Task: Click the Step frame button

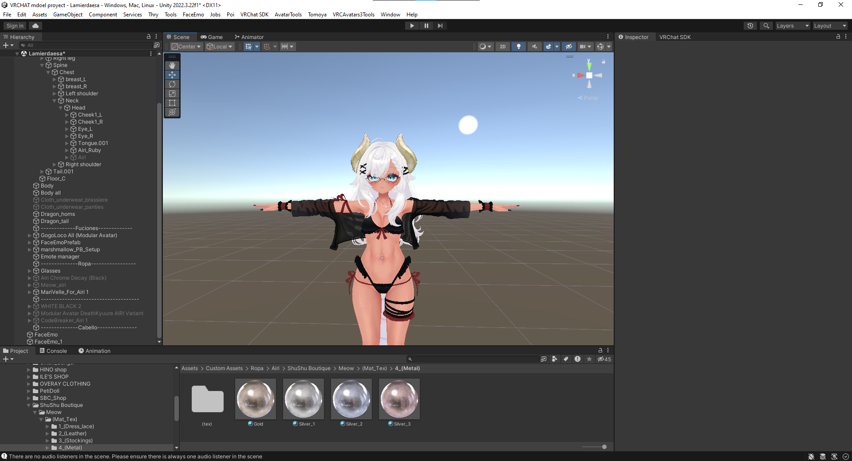Action: coord(440,26)
